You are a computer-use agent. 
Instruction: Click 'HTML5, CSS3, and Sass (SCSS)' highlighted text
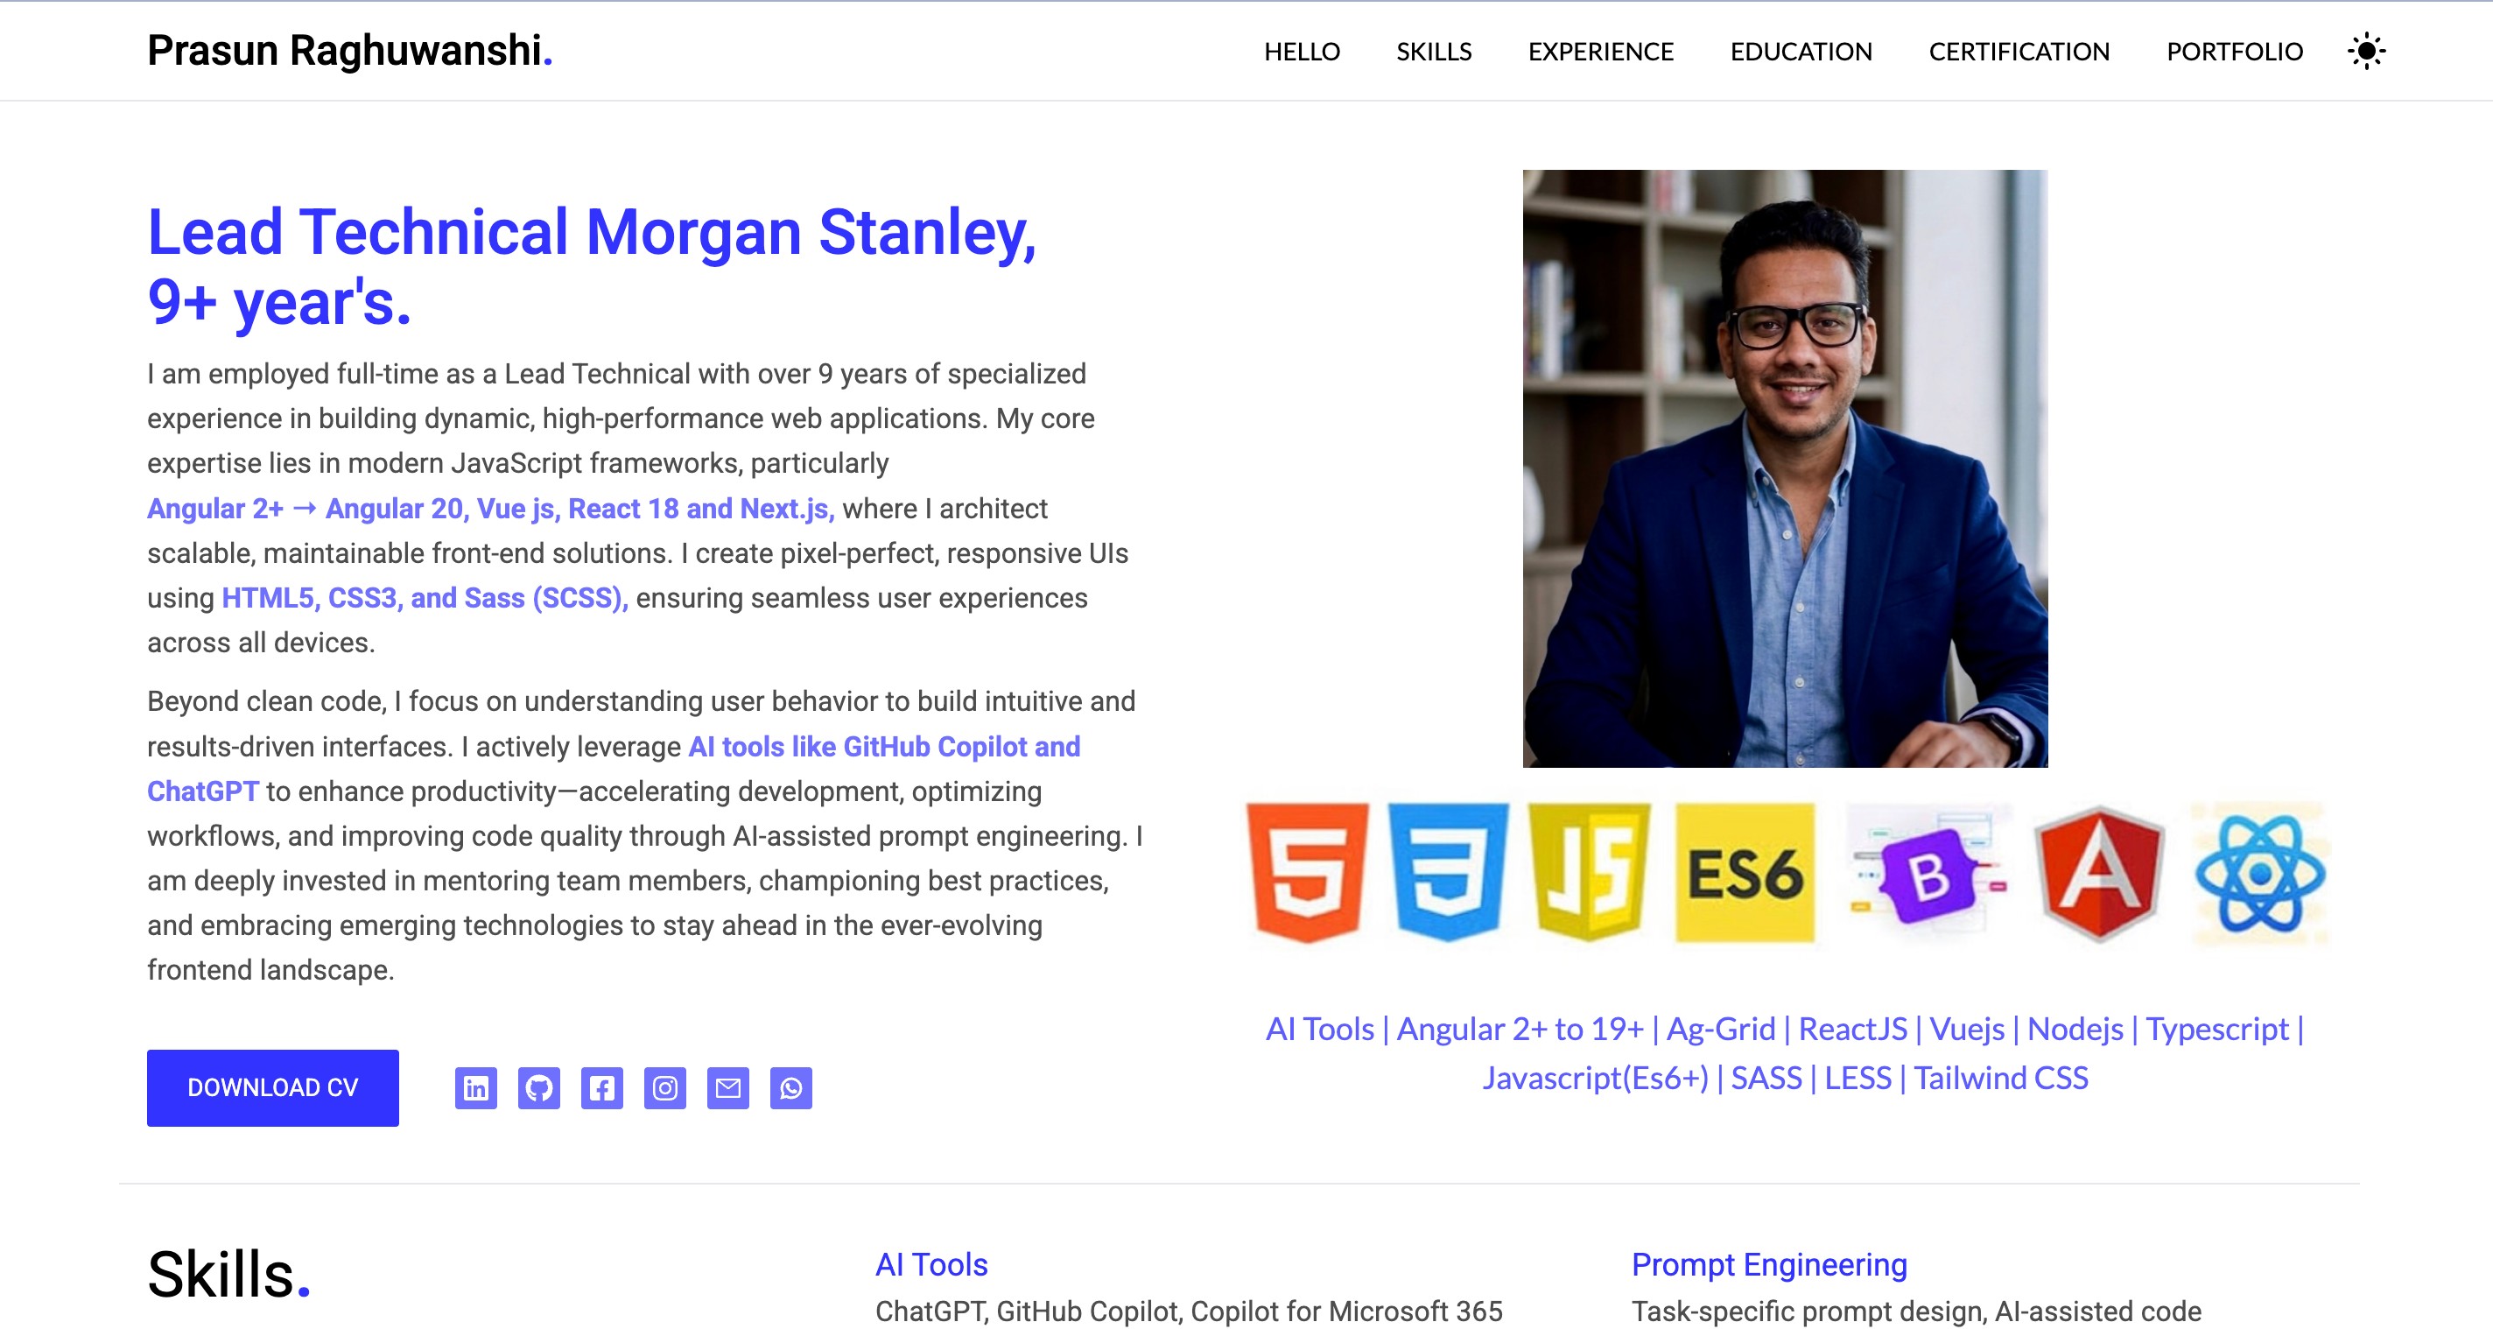[425, 598]
